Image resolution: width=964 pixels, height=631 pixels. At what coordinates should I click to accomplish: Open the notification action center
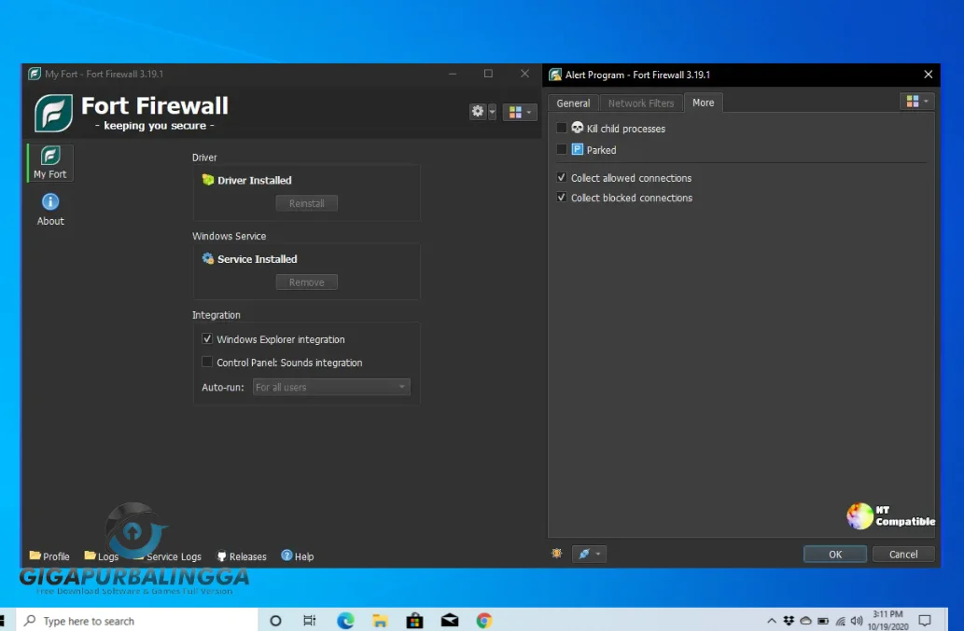[x=925, y=621]
